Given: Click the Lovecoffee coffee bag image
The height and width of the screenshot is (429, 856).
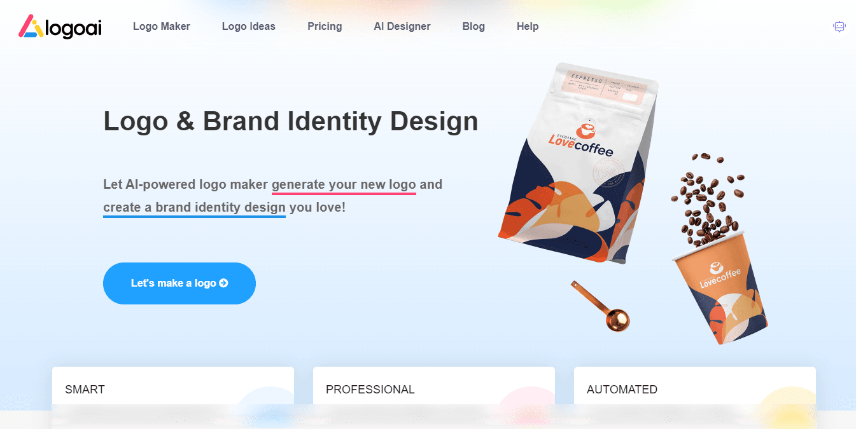Looking at the screenshot, I should 578,163.
